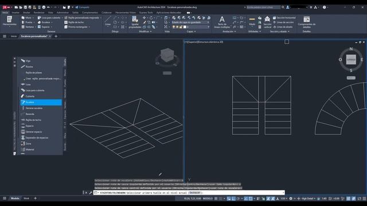Click Texto de líneas múltiples tool
The width and height of the screenshot is (367, 206).
pos(222,22)
